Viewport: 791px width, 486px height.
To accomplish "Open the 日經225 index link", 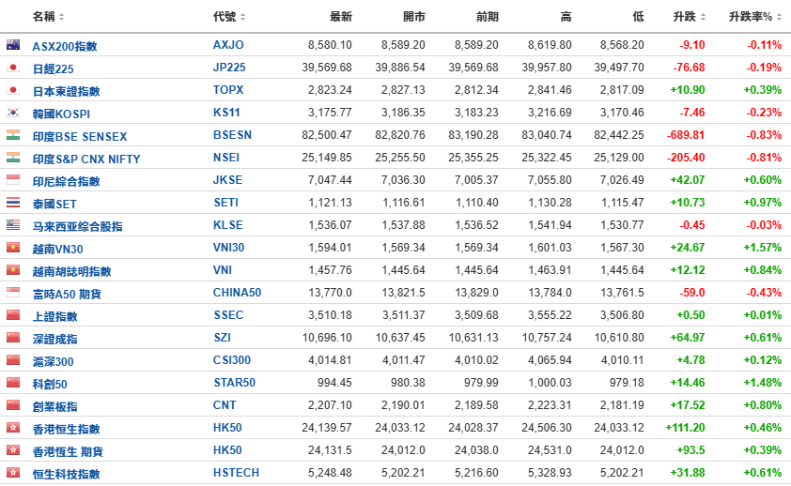I will 53,69.
